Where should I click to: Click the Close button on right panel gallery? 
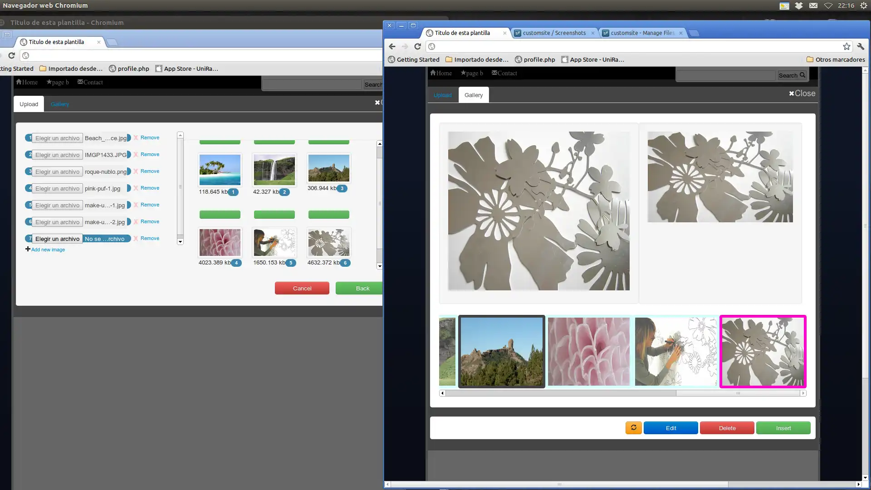802,93
